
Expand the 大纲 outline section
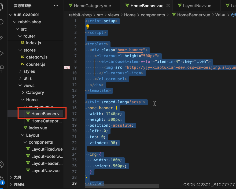10,177
